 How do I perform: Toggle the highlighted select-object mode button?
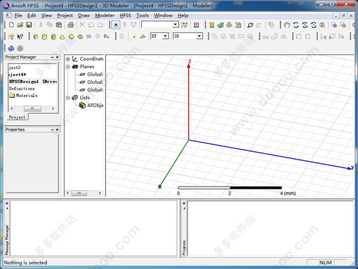pos(116,25)
